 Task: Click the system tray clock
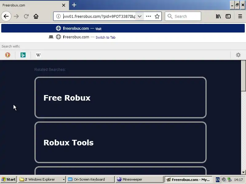[239, 180]
